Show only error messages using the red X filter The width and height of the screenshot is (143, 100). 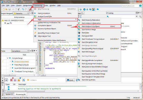click(x=11, y=80)
